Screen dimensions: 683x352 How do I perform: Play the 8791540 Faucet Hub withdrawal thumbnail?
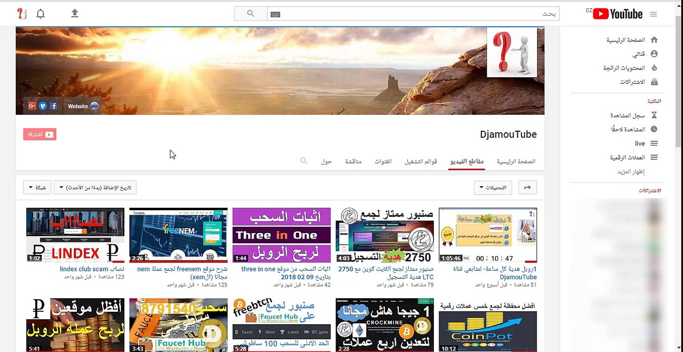[178, 325]
